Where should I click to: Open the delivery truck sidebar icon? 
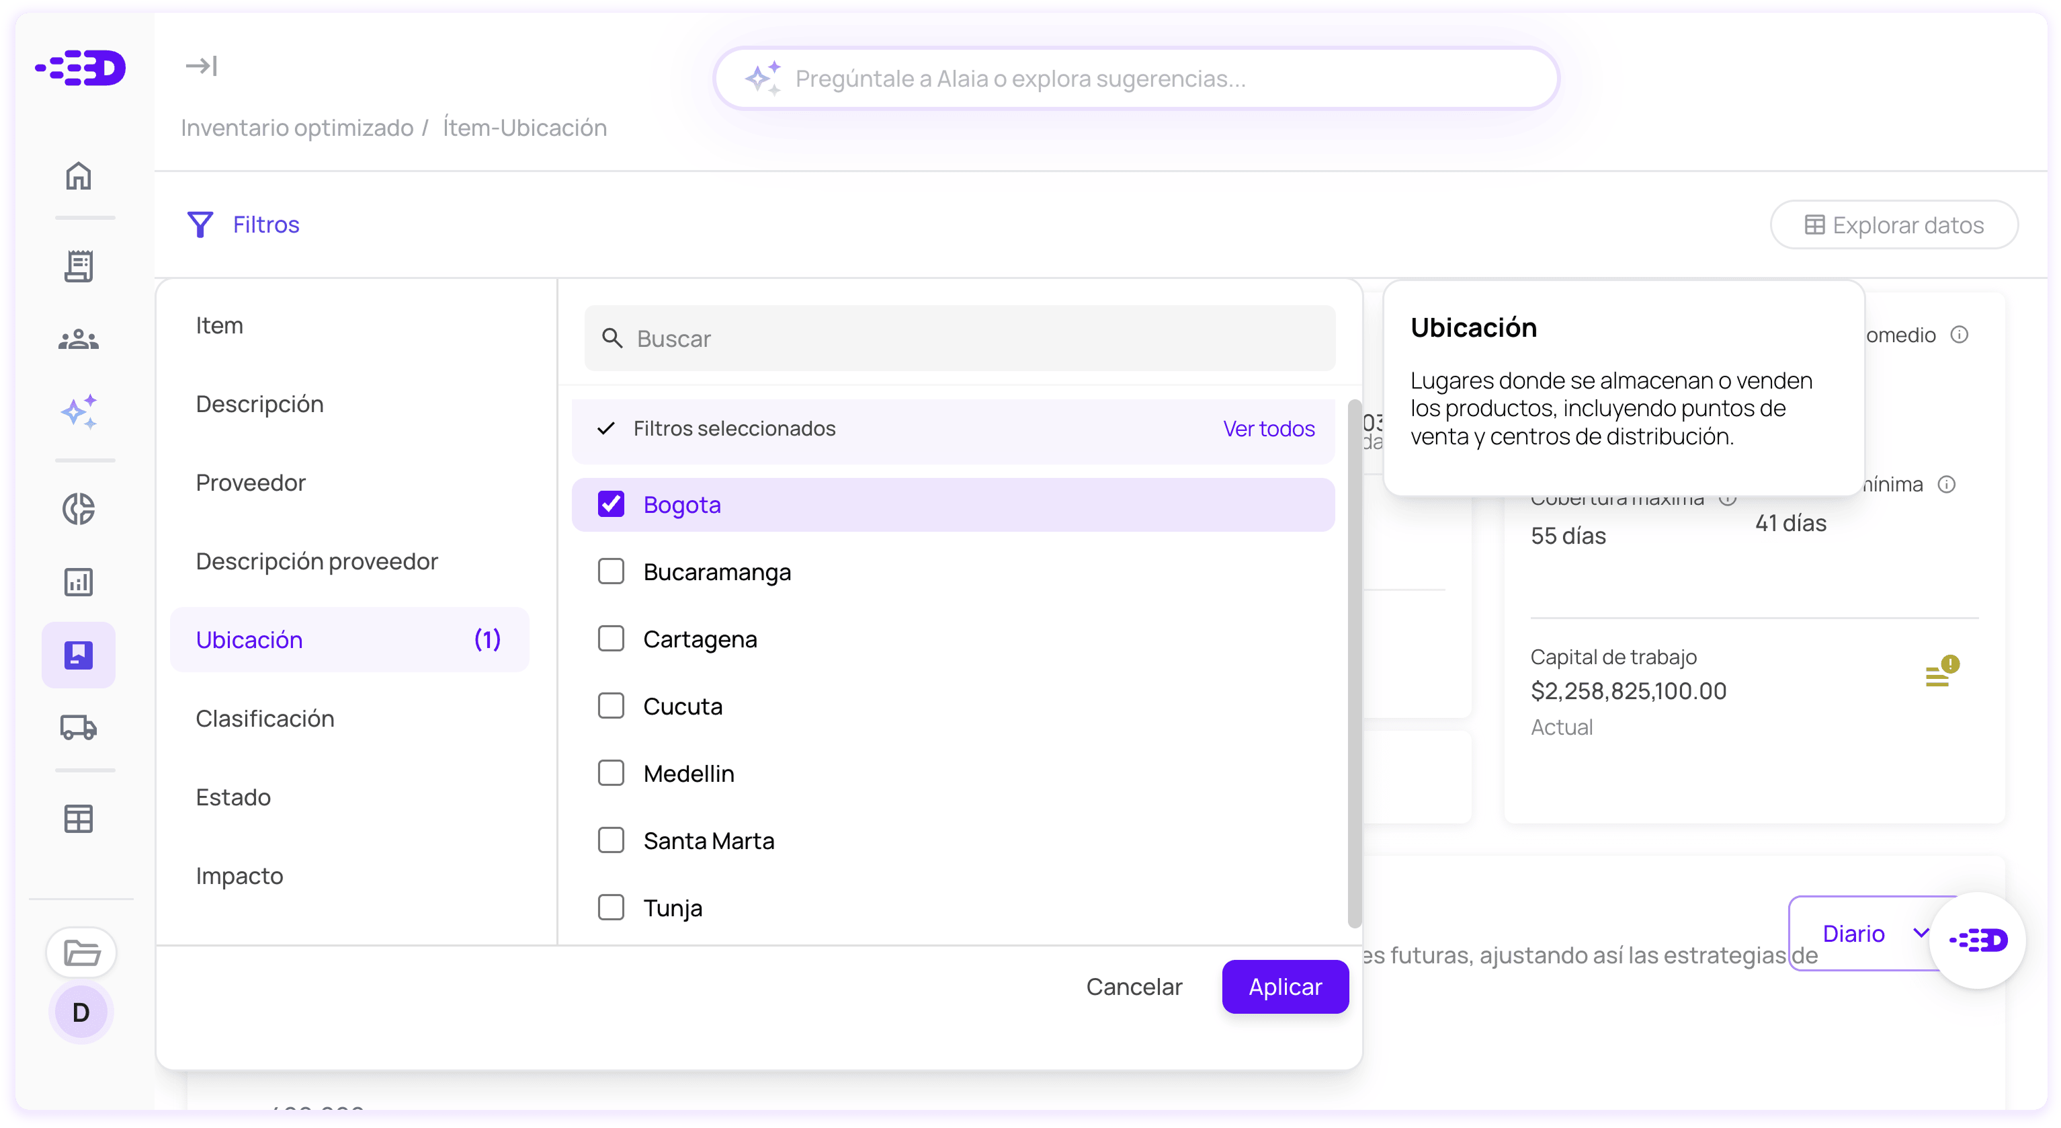79,728
